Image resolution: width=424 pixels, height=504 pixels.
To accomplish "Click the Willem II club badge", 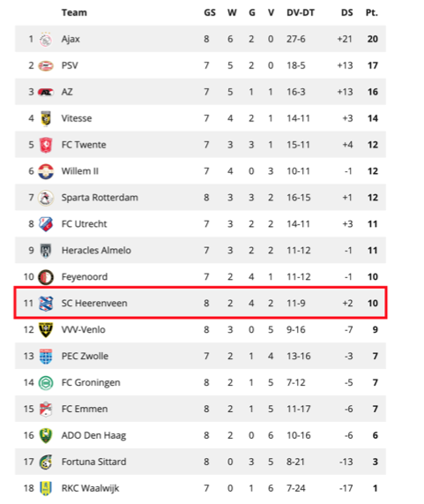I will click(x=46, y=171).
